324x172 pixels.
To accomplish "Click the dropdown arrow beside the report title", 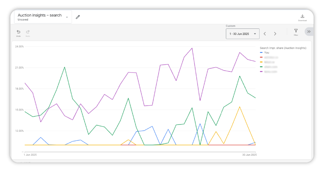I will 67,17.
